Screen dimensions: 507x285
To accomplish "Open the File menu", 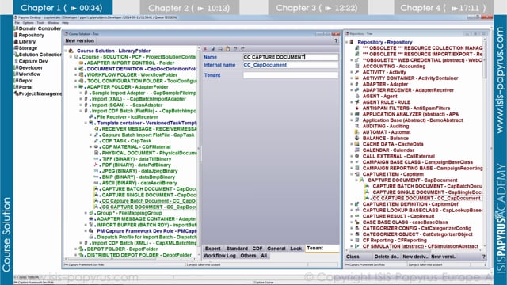I will click(17, 23).
